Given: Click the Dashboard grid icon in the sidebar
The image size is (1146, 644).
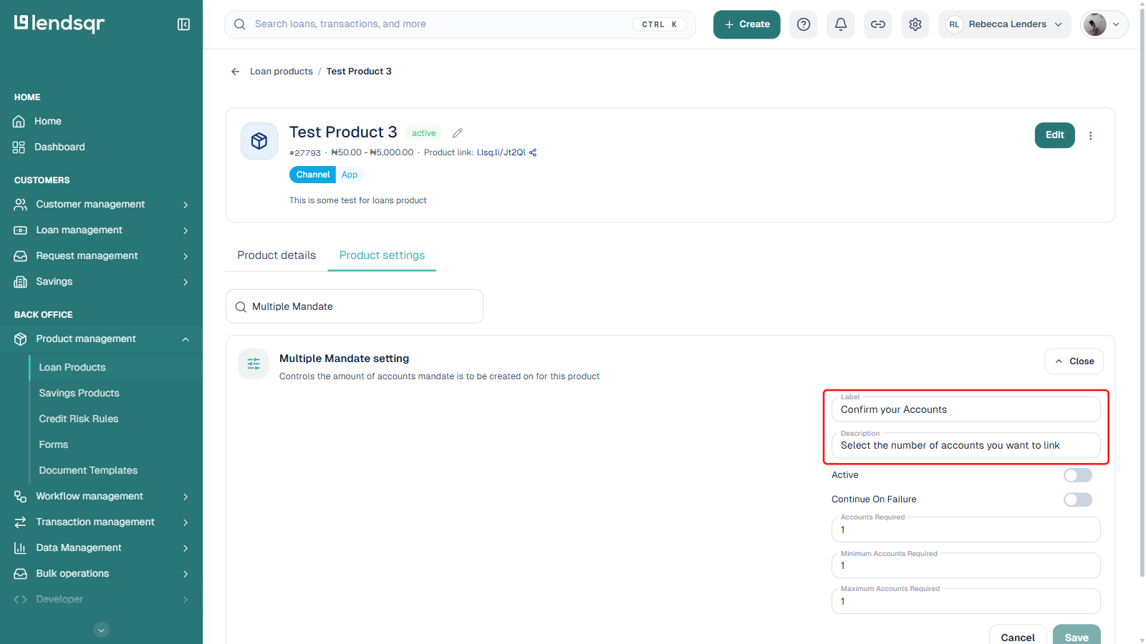Looking at the screenshot, I should coord(19,147).
